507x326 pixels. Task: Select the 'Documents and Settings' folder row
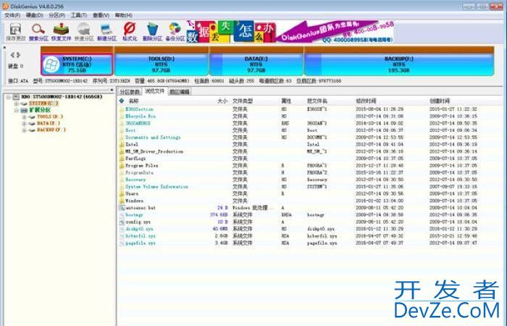(x=311, y=138)
